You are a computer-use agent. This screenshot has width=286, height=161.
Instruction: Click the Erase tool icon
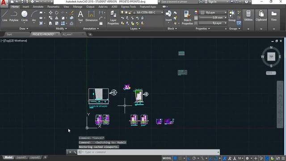coord(71,13)
